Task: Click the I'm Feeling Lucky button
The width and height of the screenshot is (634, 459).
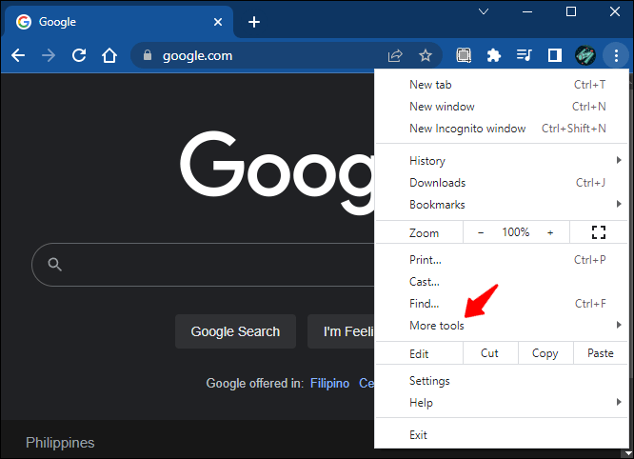Action: [x=341, y=331]
